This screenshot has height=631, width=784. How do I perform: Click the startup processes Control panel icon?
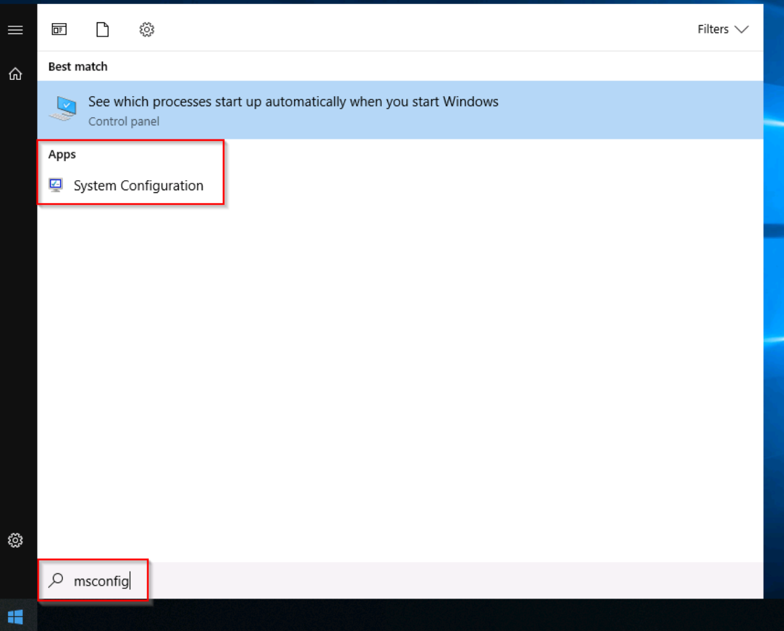[x=64, y=110]
